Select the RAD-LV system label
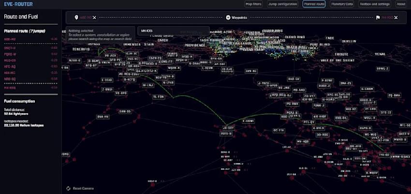The height and width of the screenshot is (194, 411). pyautogui.click(x=294, y=79)
